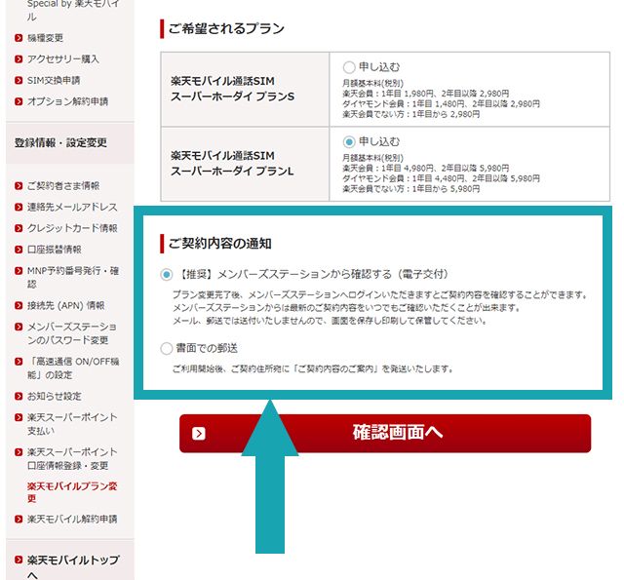Open 高速通信 ON/OFF機能の設定 link

73,367
